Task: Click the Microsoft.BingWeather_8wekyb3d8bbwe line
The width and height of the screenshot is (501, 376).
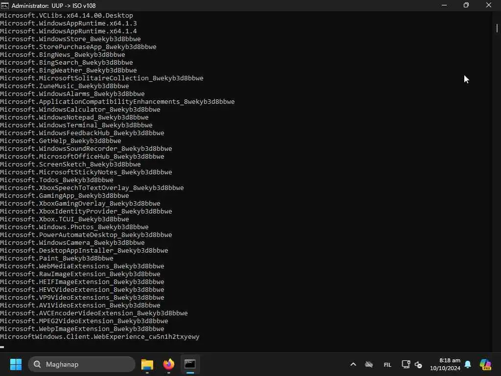Action: coord(68,70)
